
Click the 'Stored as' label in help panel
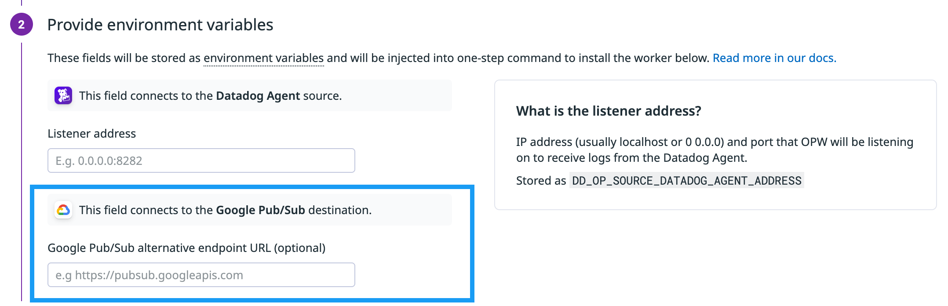pyautogui.click(x=541, y=181)
